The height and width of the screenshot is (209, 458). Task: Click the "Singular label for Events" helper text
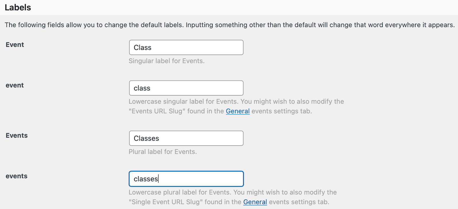pos(167,61)
